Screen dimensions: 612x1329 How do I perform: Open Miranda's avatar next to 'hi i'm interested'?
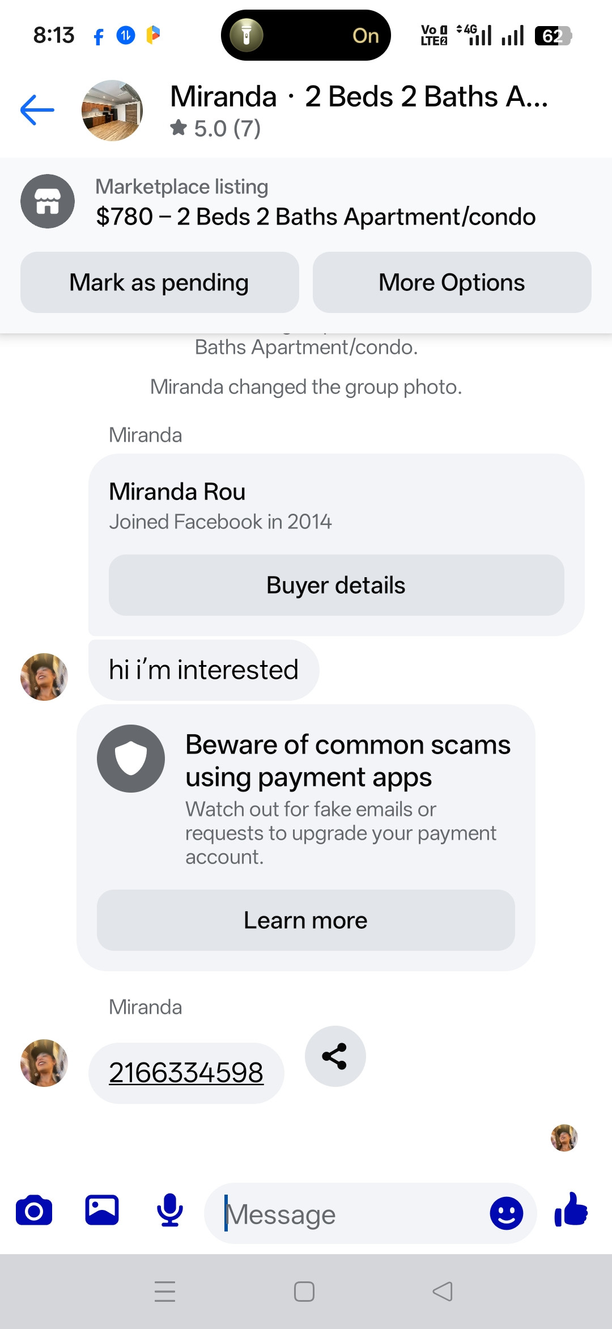44,677
